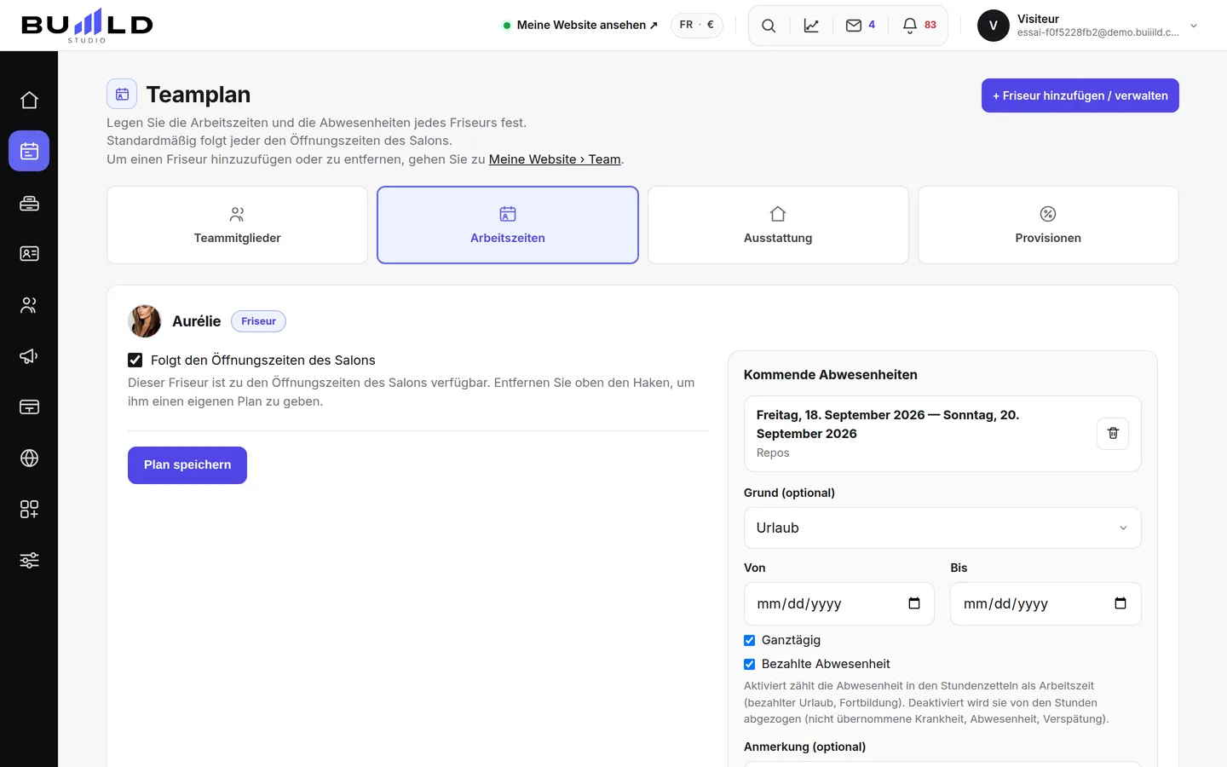Open the Bis date picker calendar icon
Image resolution: width=1227 pixels, height=767 pixels.
1120,603
